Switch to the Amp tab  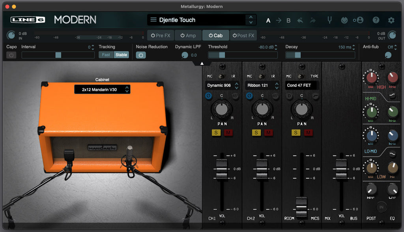(x=188, y=36)
